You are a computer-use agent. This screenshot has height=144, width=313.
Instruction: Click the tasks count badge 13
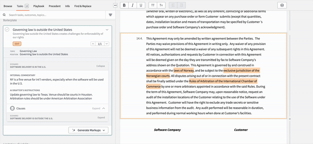(27, 6)
